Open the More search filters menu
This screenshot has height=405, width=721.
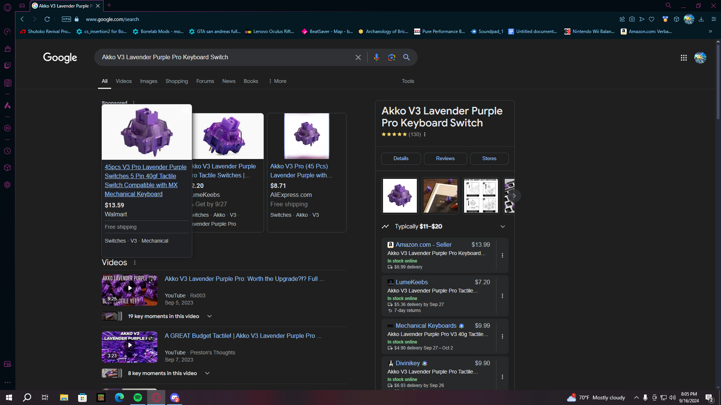[278, 81]
